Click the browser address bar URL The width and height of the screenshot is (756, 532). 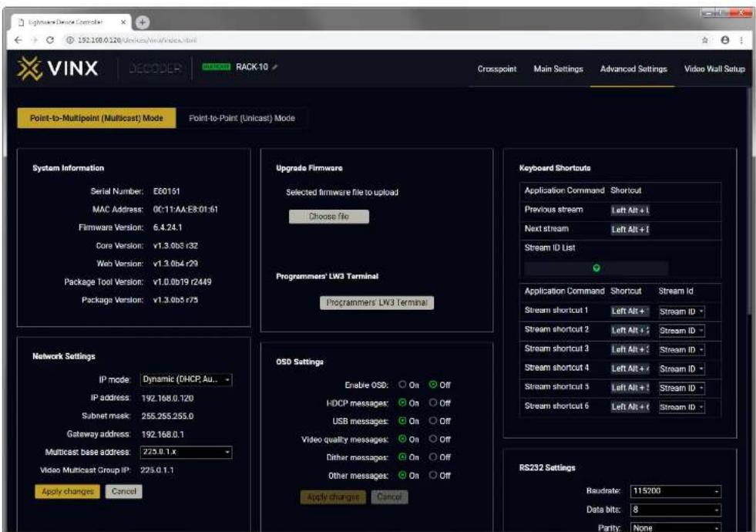(137, 40)
